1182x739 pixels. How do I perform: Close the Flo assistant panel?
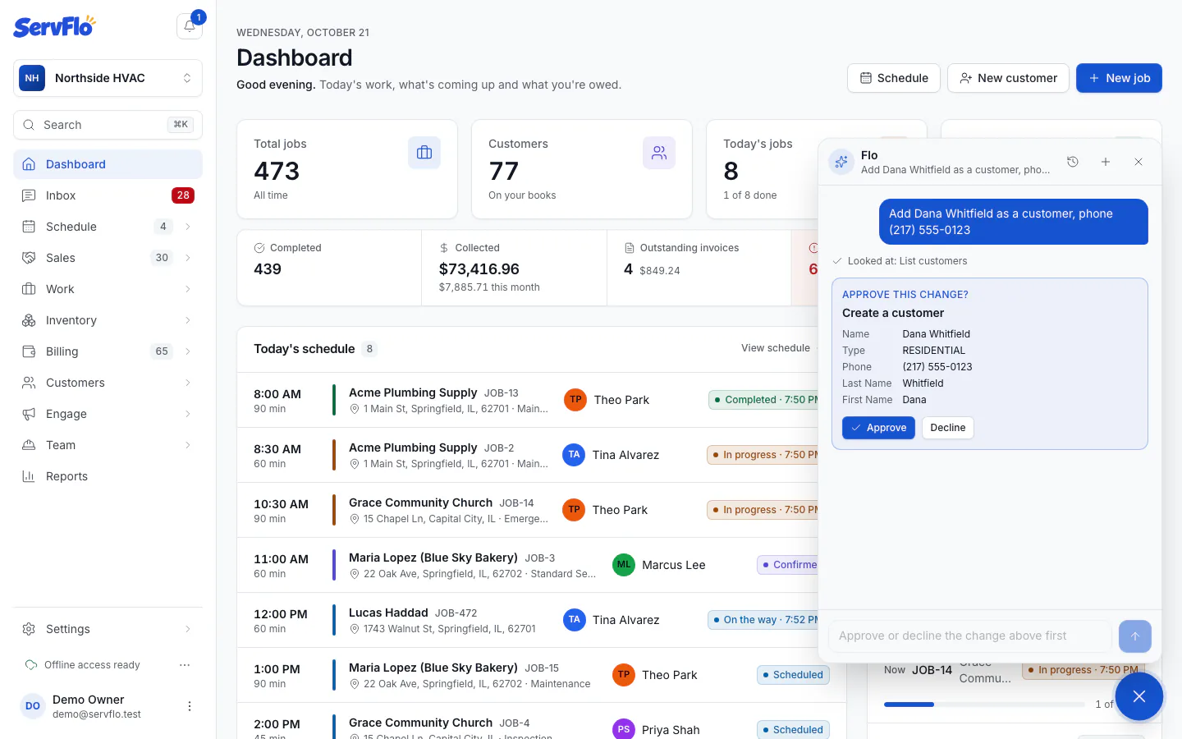pyautogui.click(x=1138, y=162)
